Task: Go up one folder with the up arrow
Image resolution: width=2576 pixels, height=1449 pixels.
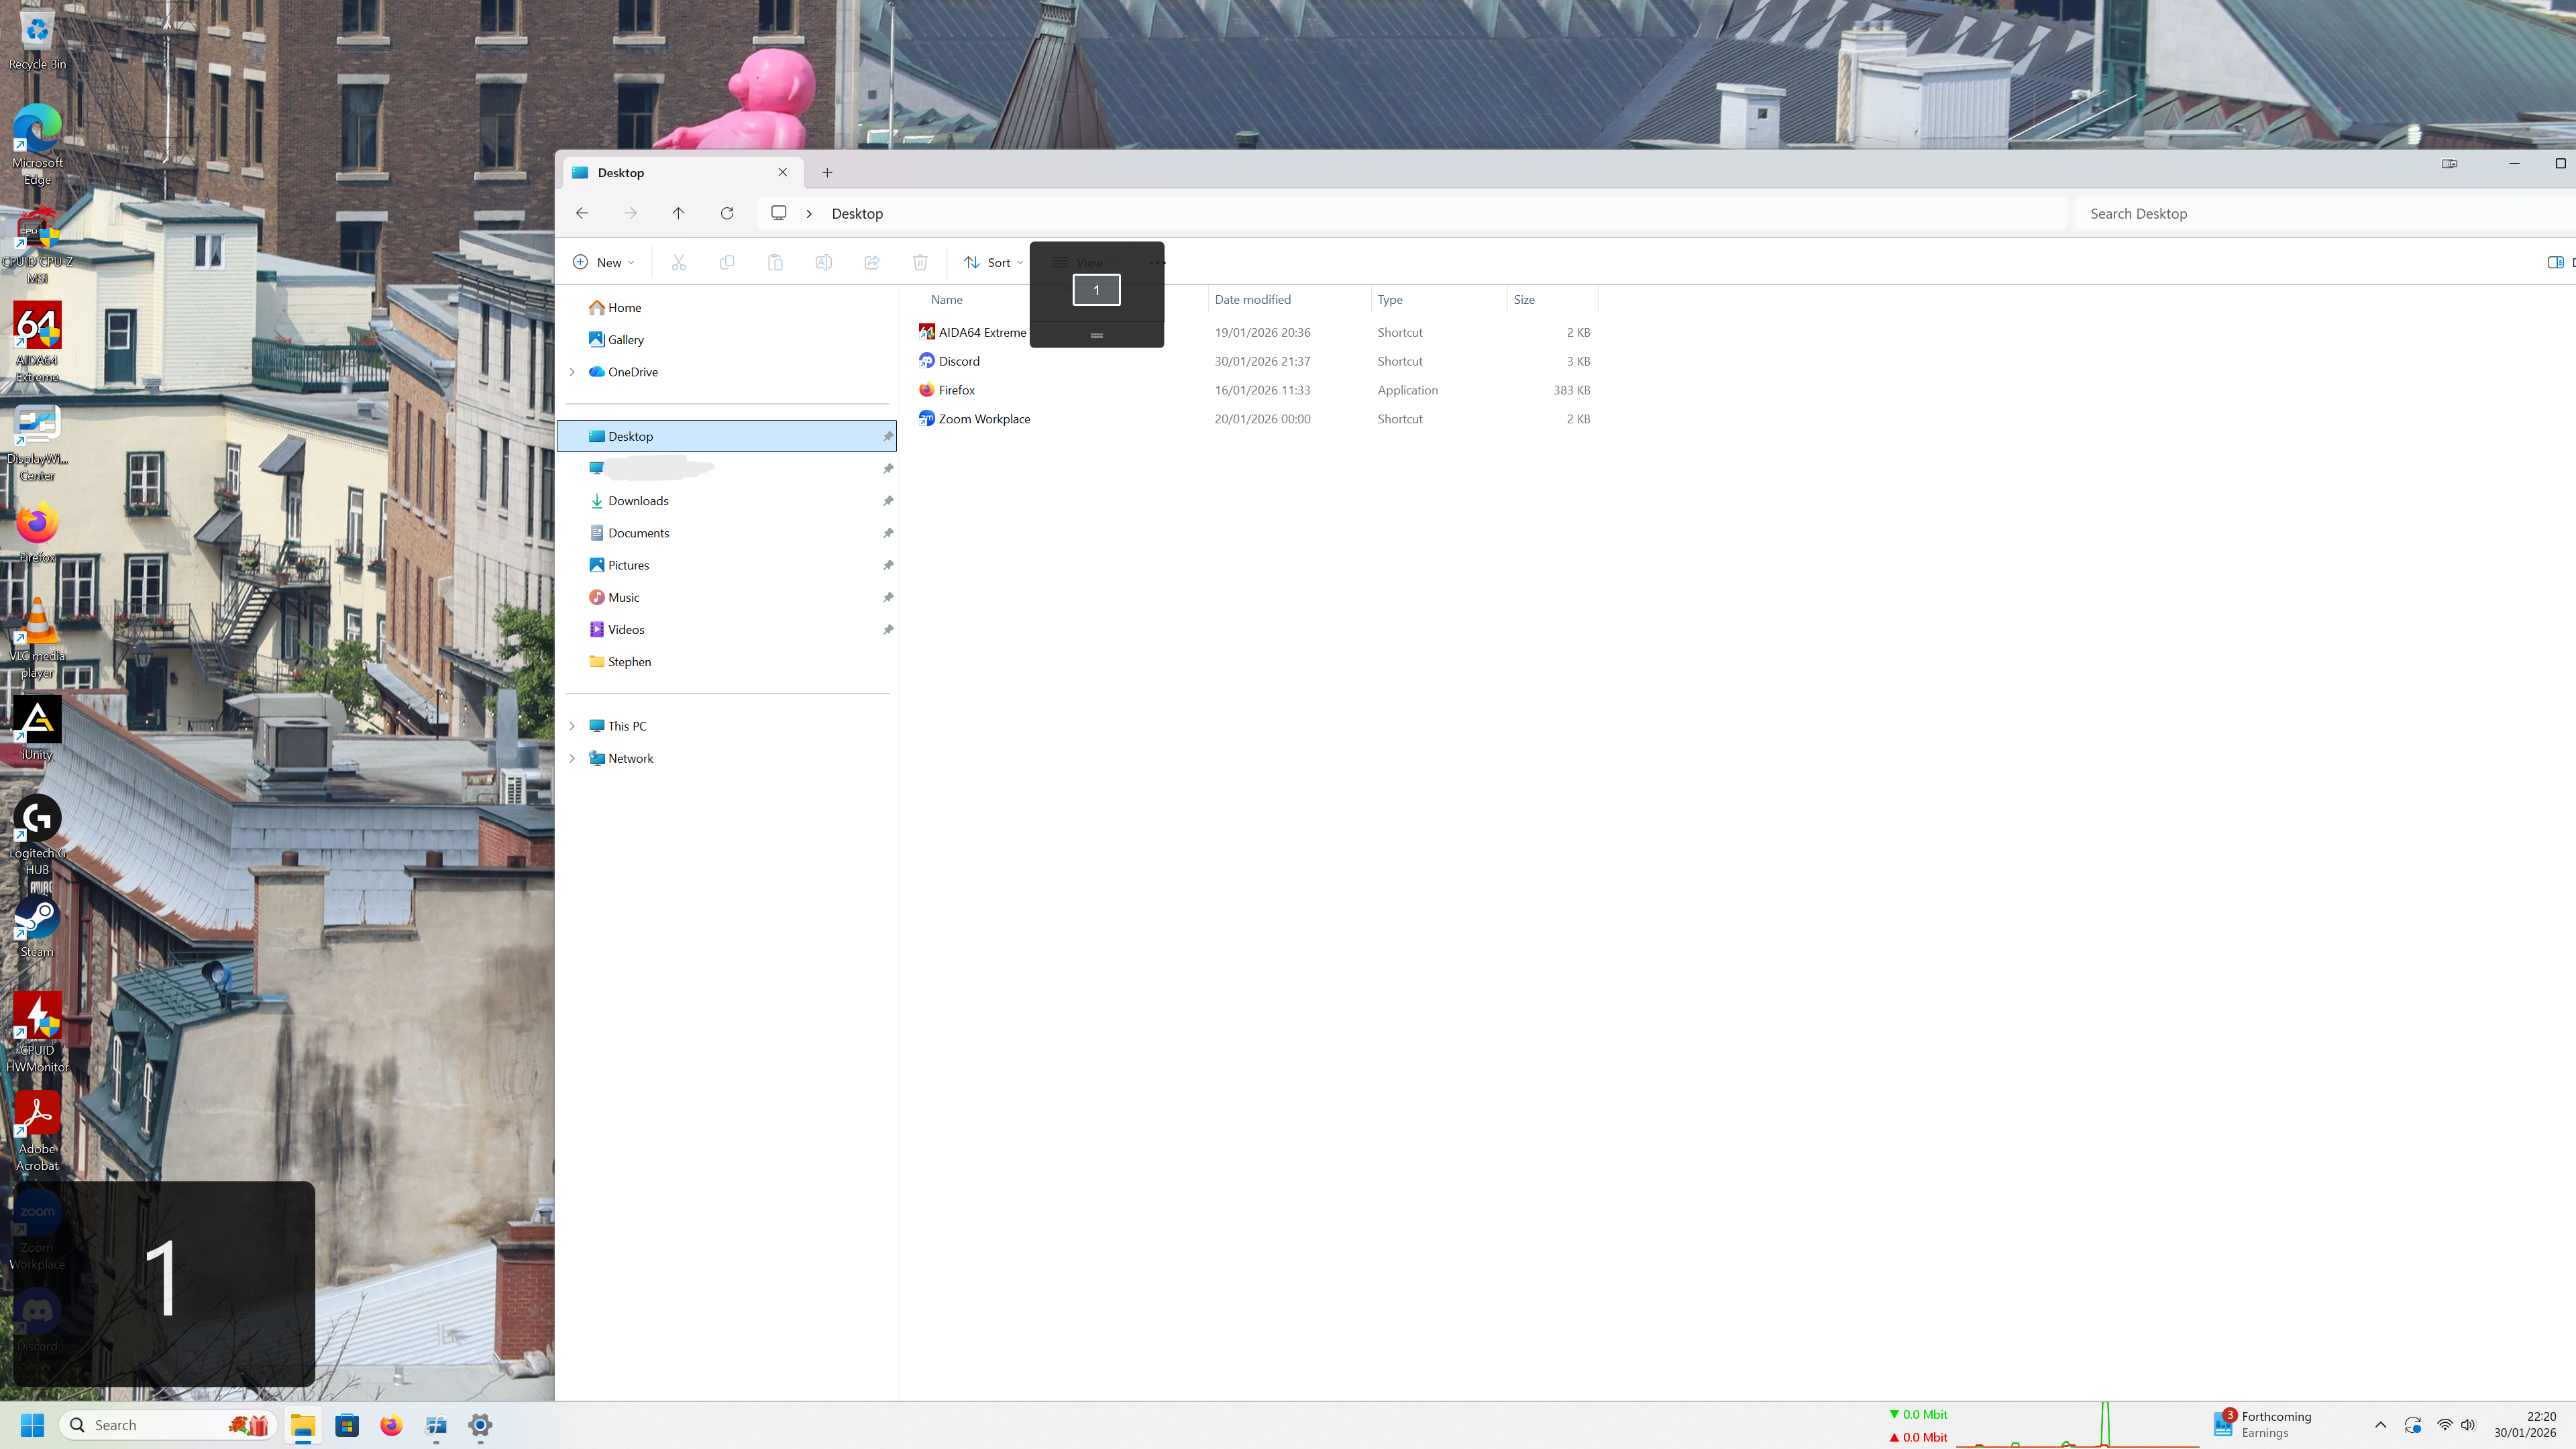Action: coord(678,213)
